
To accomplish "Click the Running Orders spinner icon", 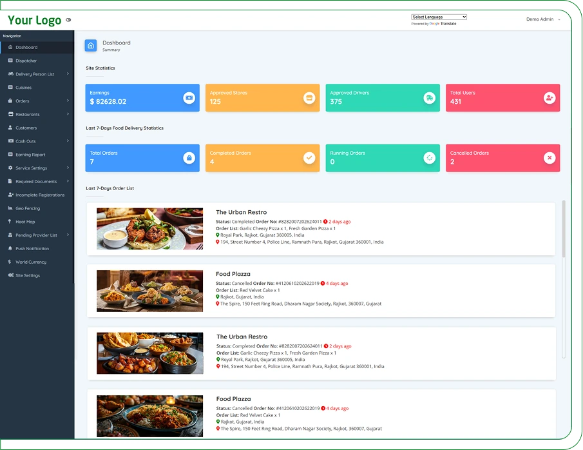I will [430, 158].
